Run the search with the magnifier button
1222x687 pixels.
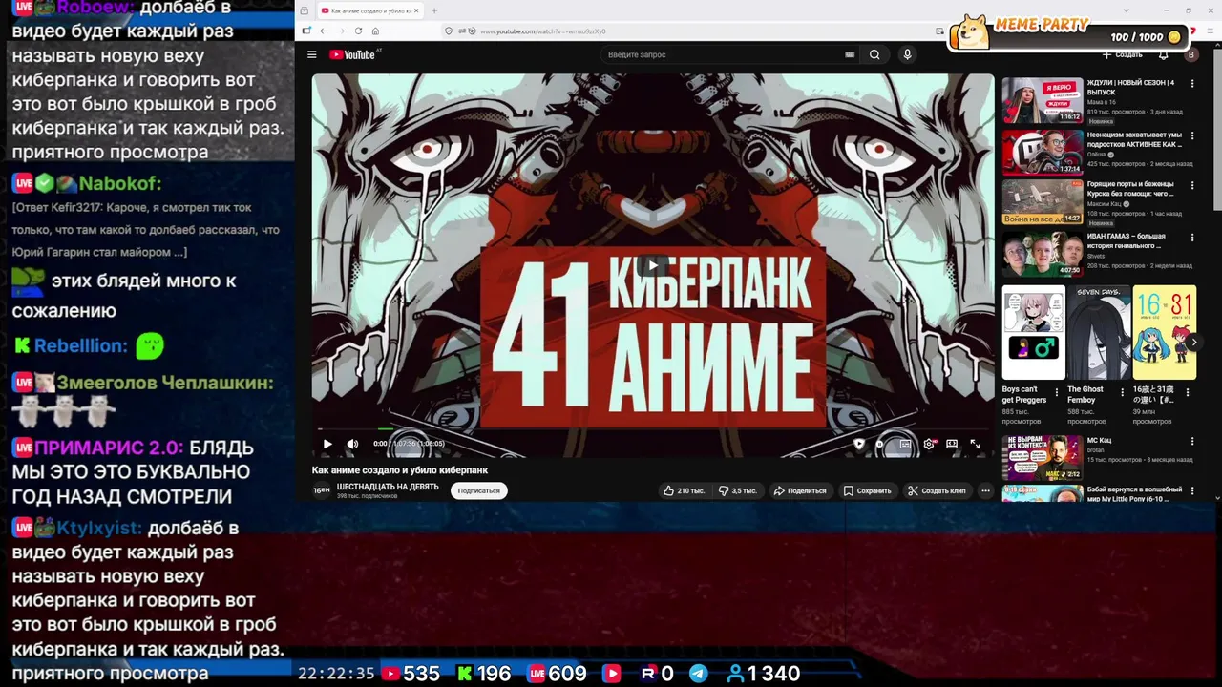874,55
